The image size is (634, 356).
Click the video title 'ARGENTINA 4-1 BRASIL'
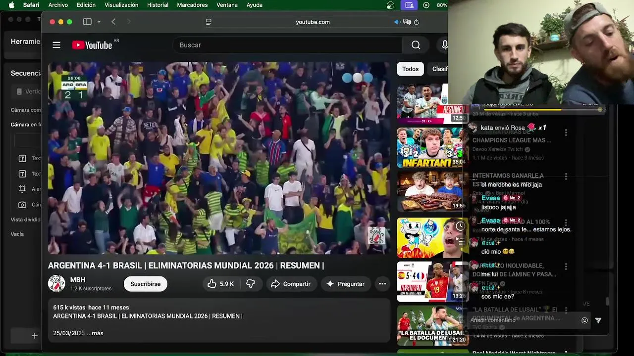(186, 266)
